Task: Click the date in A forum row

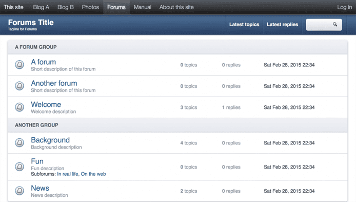Action: 289,65
